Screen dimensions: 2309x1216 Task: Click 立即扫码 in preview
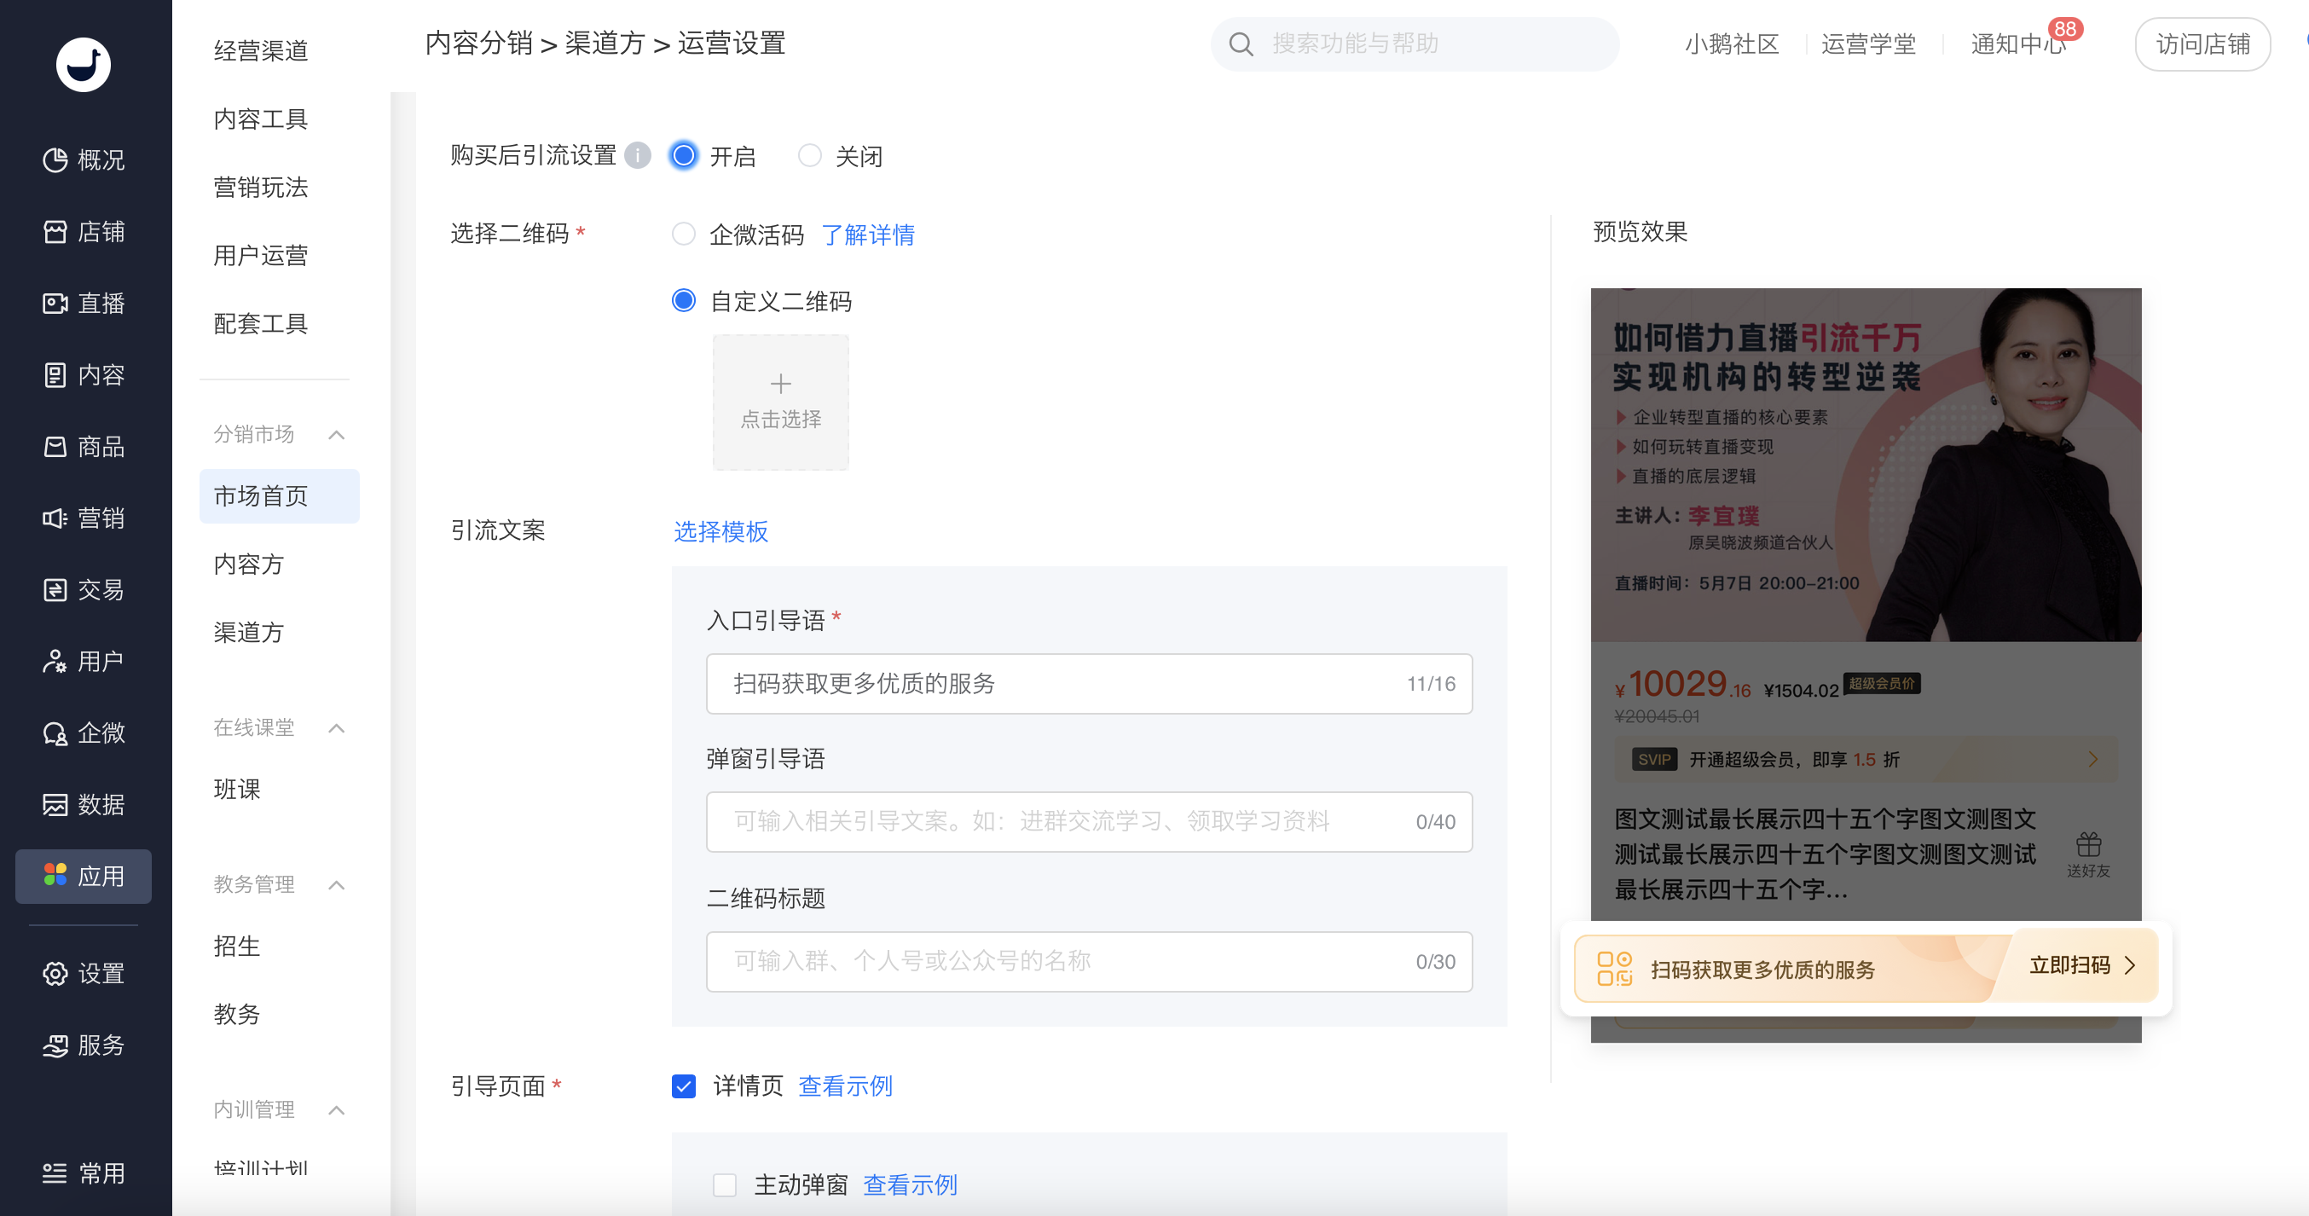pyautogui.click(x=2069, y=965)
